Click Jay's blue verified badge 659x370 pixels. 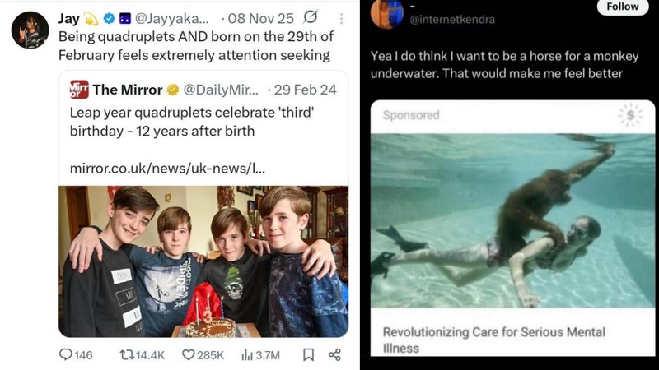(107, 17)
